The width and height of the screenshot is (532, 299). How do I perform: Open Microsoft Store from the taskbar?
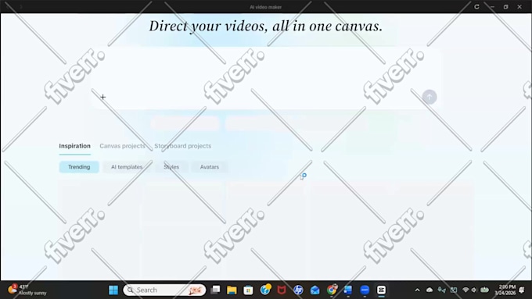pyautogui.click(x=248, y=290)
